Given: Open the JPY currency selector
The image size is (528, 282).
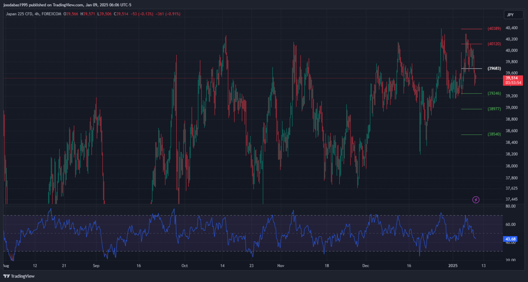Looking at the screenshot, I should pos(510,15).
